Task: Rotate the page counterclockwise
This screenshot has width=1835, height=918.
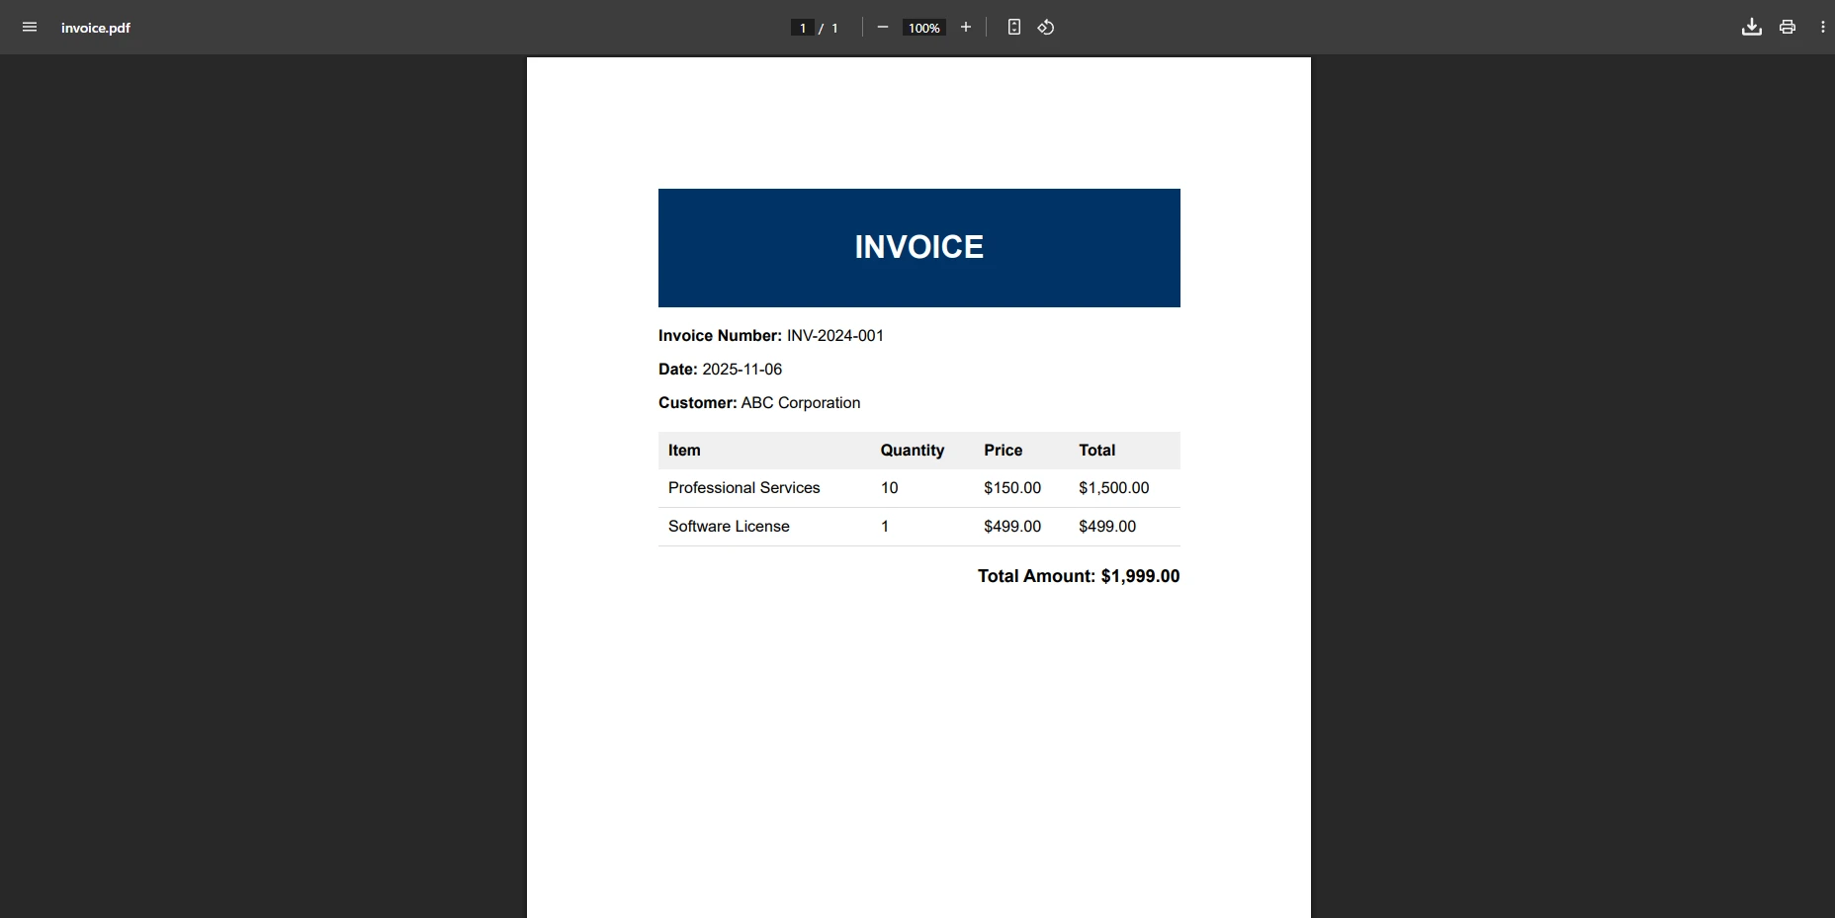Action: pyautogui.click(x=1046, y=27)
